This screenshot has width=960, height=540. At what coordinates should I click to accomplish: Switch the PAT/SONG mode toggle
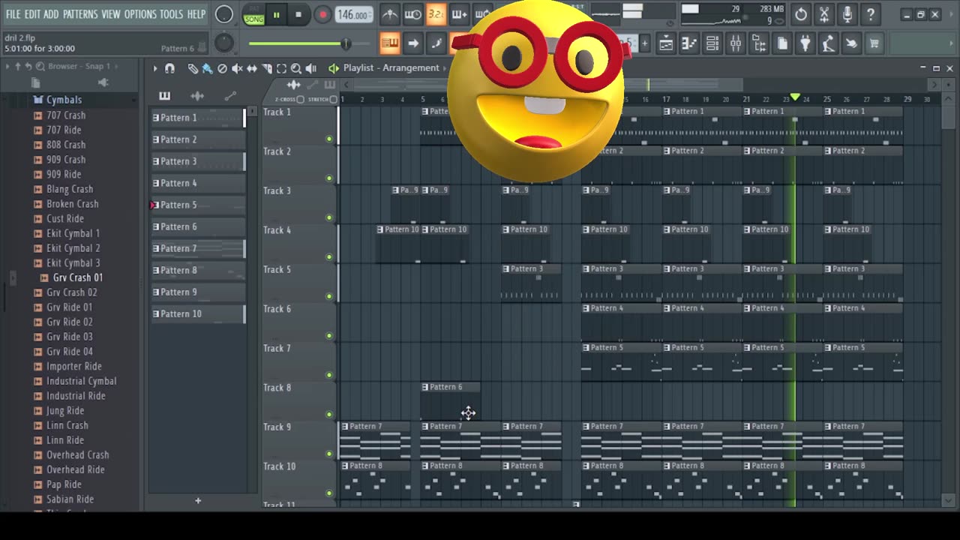[x=253, y=15]
